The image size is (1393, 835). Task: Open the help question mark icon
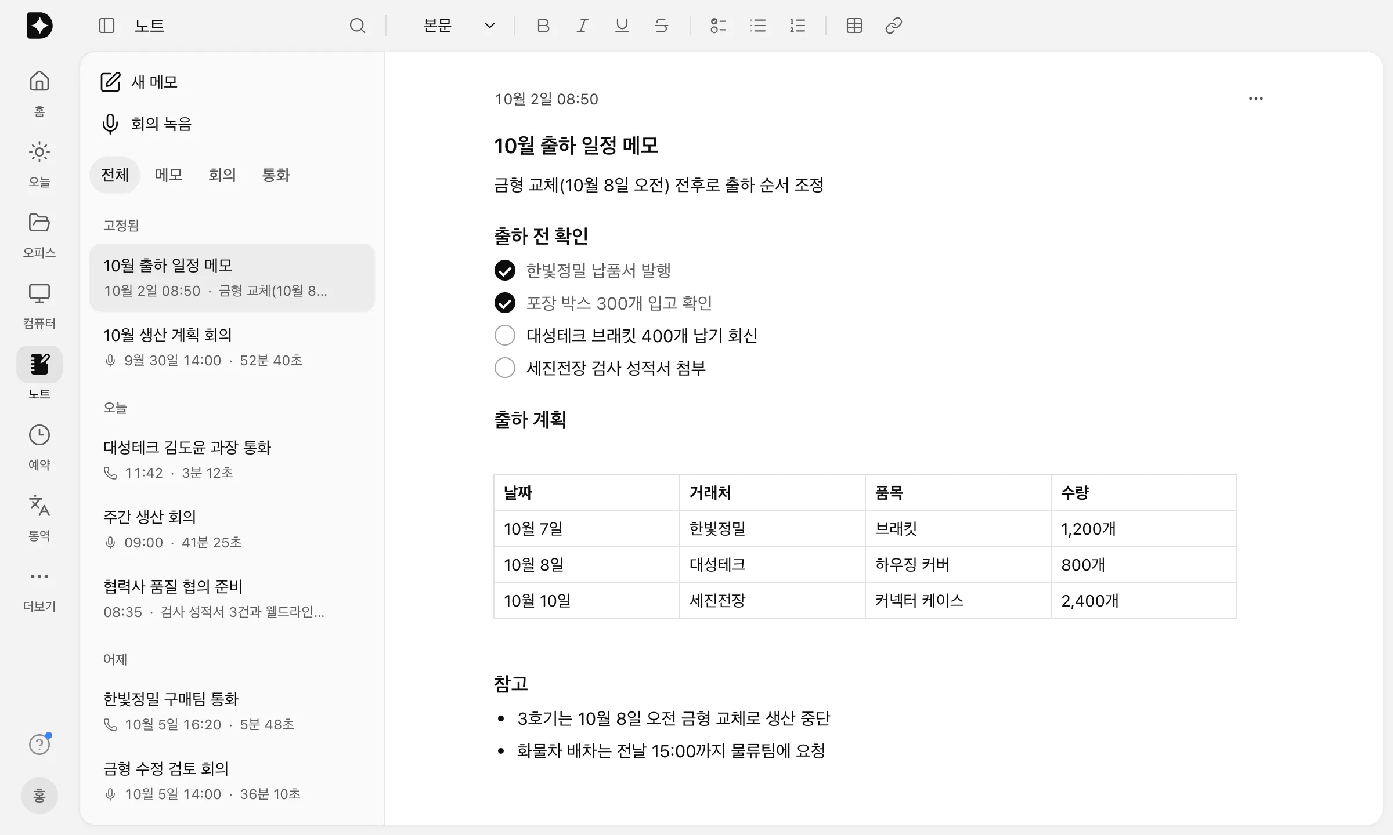coord(39,745)
